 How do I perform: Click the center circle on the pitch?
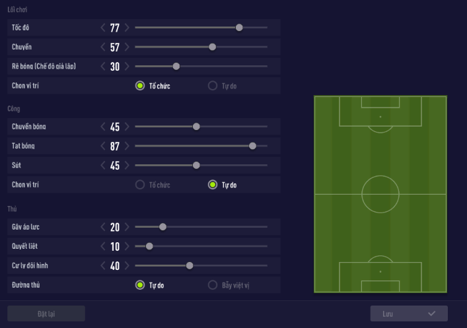pos(380,194)
